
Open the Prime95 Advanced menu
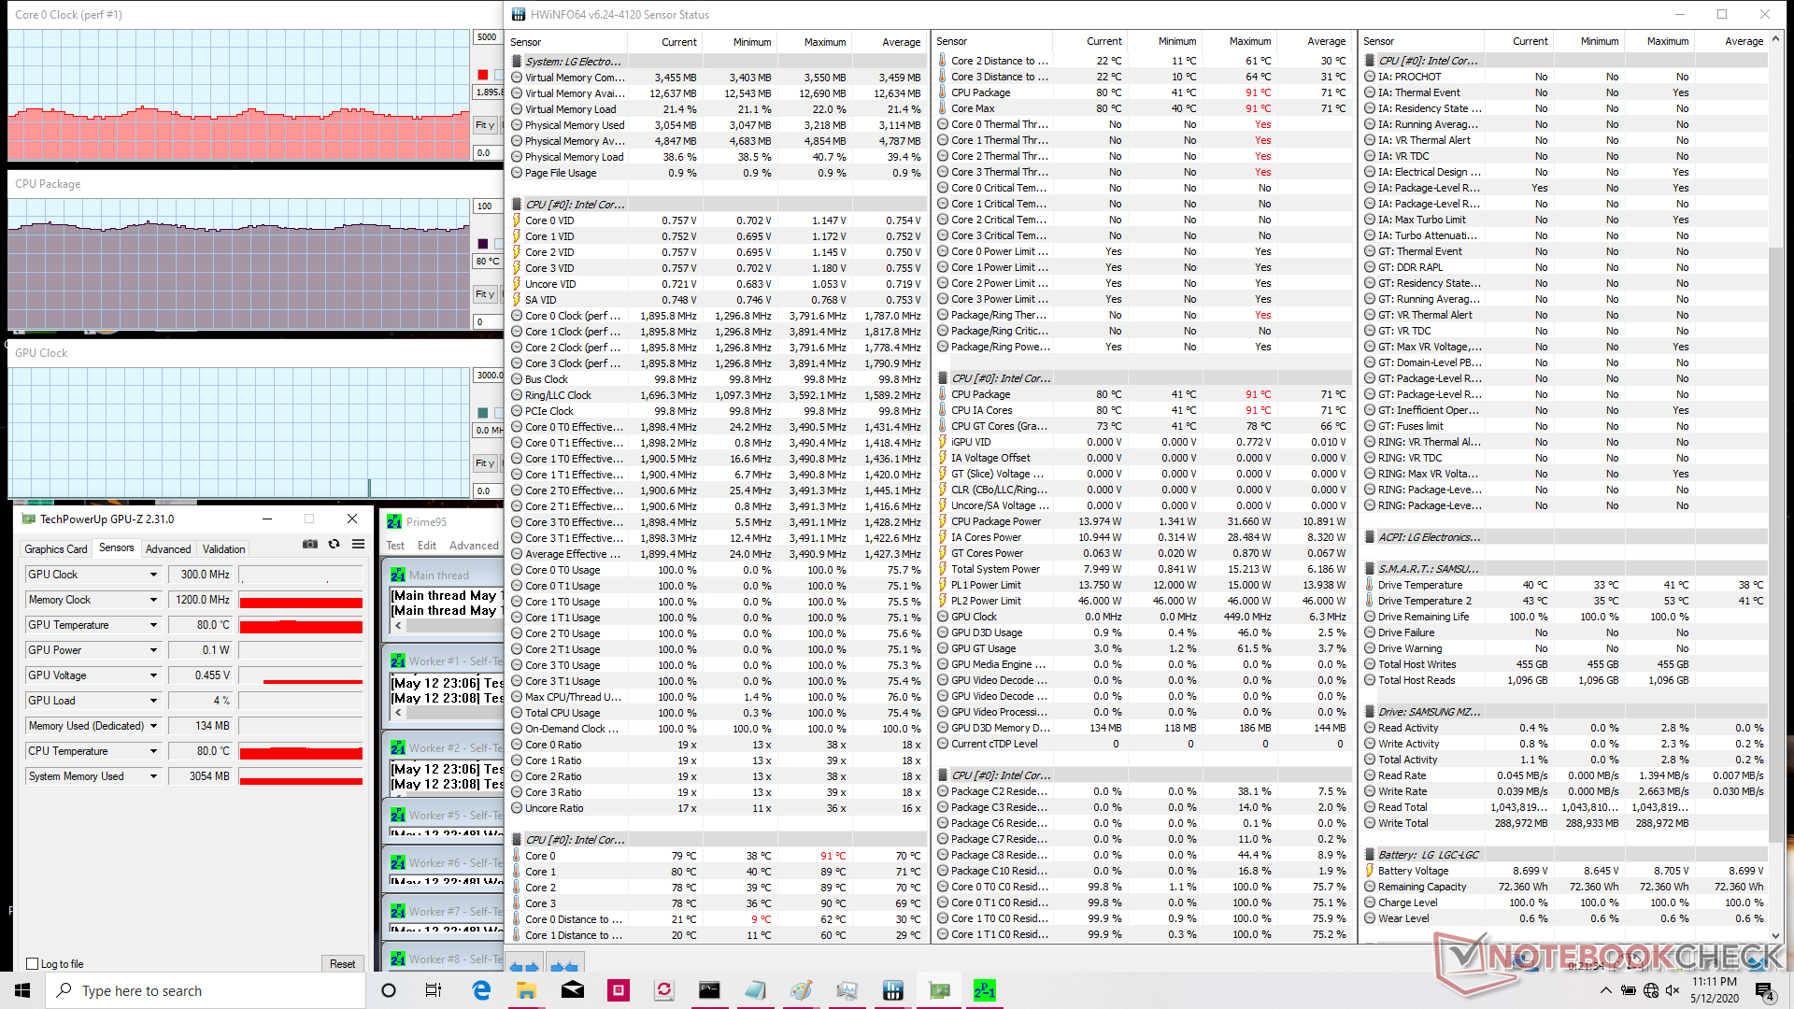click(474, 546)
